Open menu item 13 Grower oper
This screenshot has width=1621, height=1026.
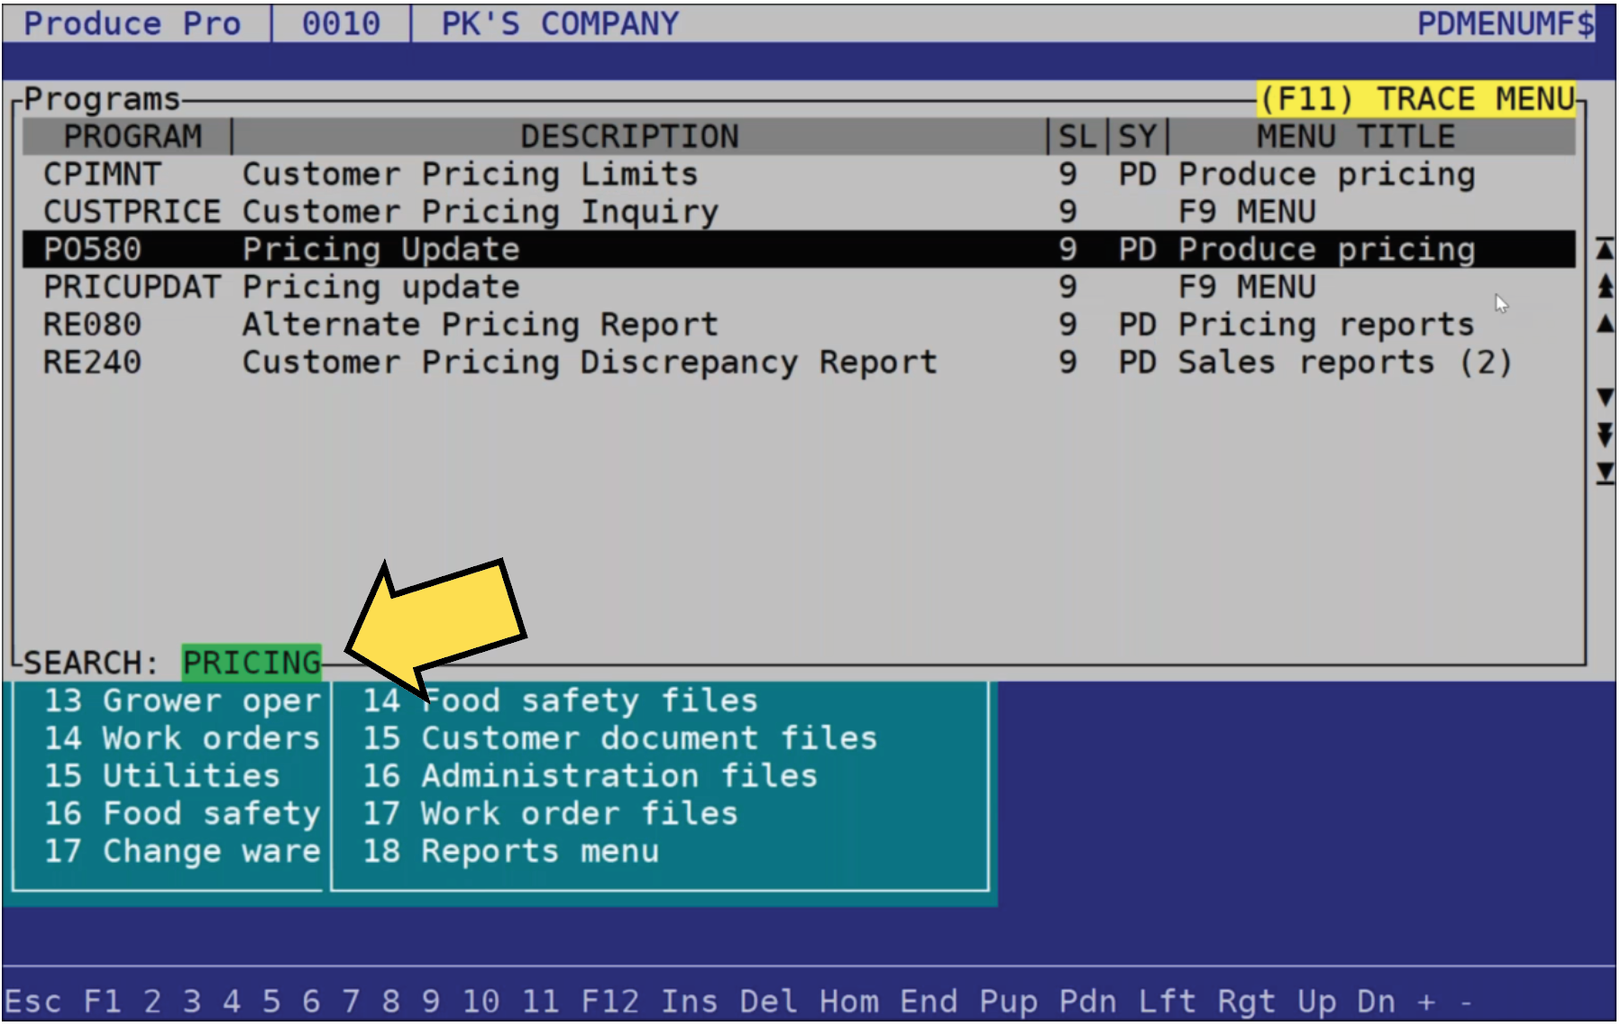(x=183, y=701)
